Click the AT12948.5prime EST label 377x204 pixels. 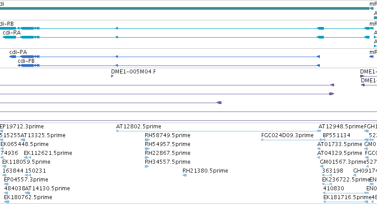tap(341, 127)
